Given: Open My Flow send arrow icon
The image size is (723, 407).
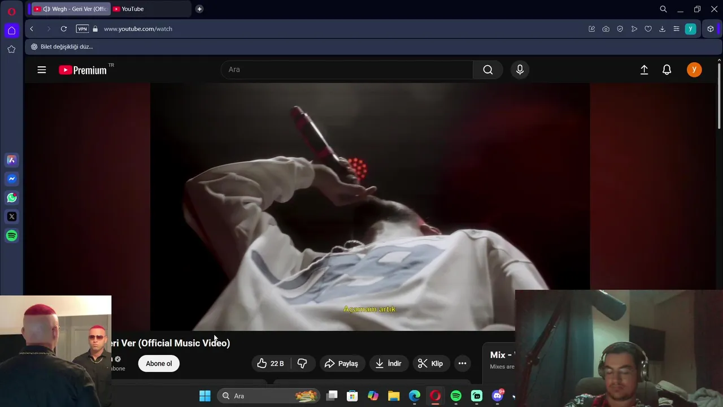Looking at the screenshot, I should [x=634, y=29].
